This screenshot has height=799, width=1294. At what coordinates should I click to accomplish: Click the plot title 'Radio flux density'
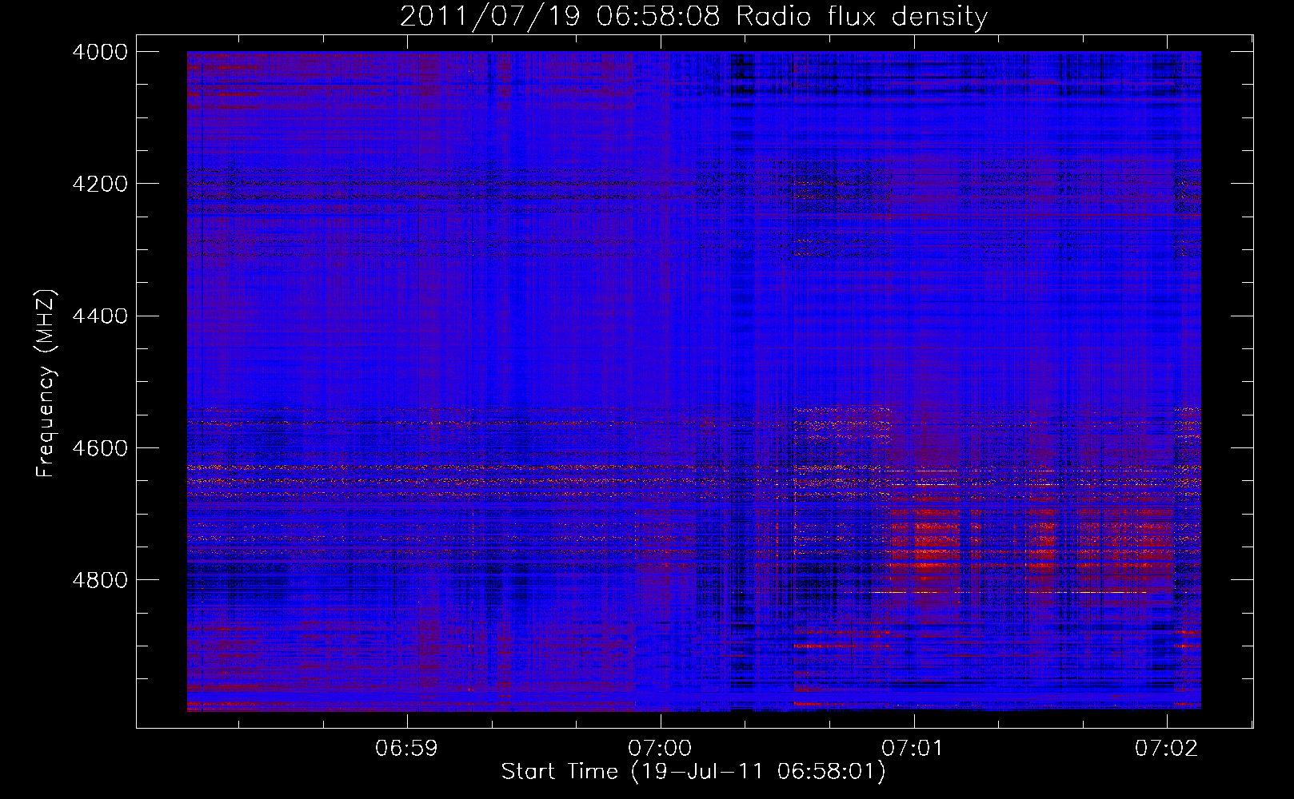click(x=862, y=16)
